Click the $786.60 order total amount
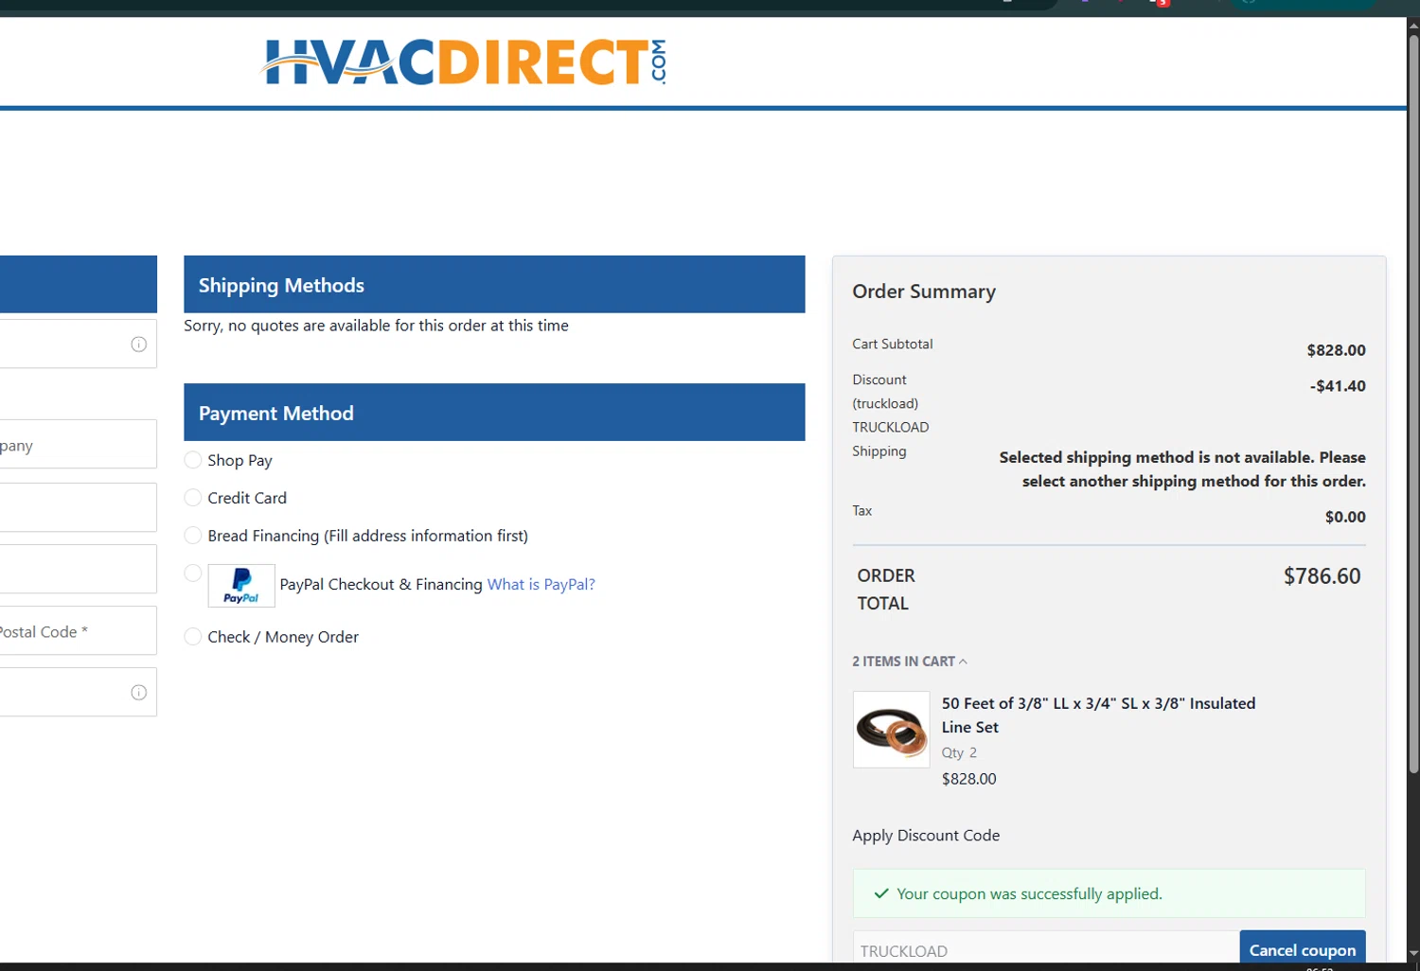 1322,576
